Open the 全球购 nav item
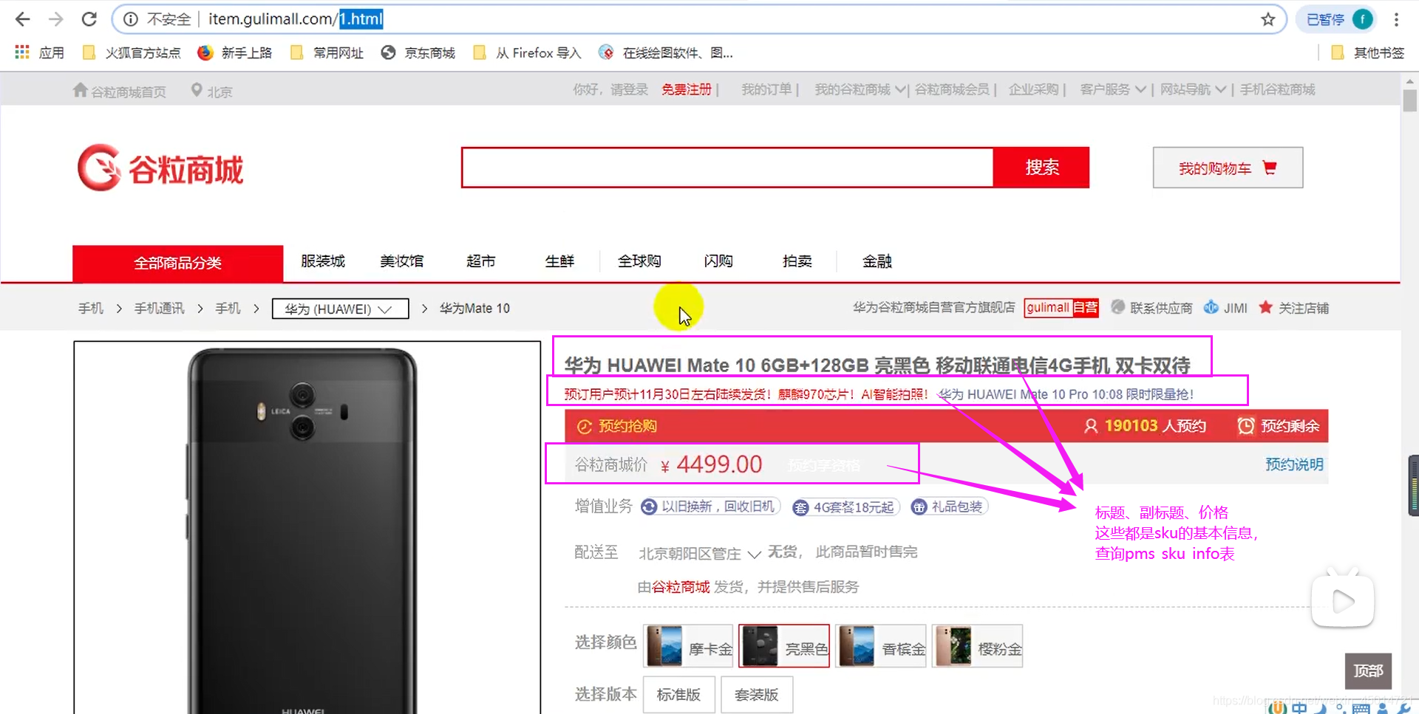This screenshot has height=714, width=1419. pos(639,261)
